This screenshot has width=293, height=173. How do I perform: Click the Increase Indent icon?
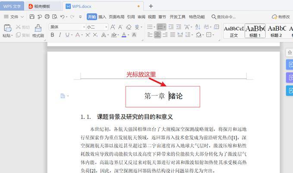179,27
